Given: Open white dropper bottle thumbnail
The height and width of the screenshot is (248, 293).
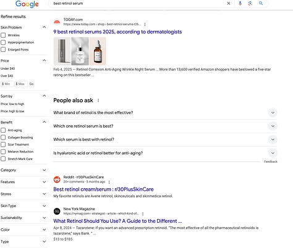Looking at the screenshot, I should point(80,51).
